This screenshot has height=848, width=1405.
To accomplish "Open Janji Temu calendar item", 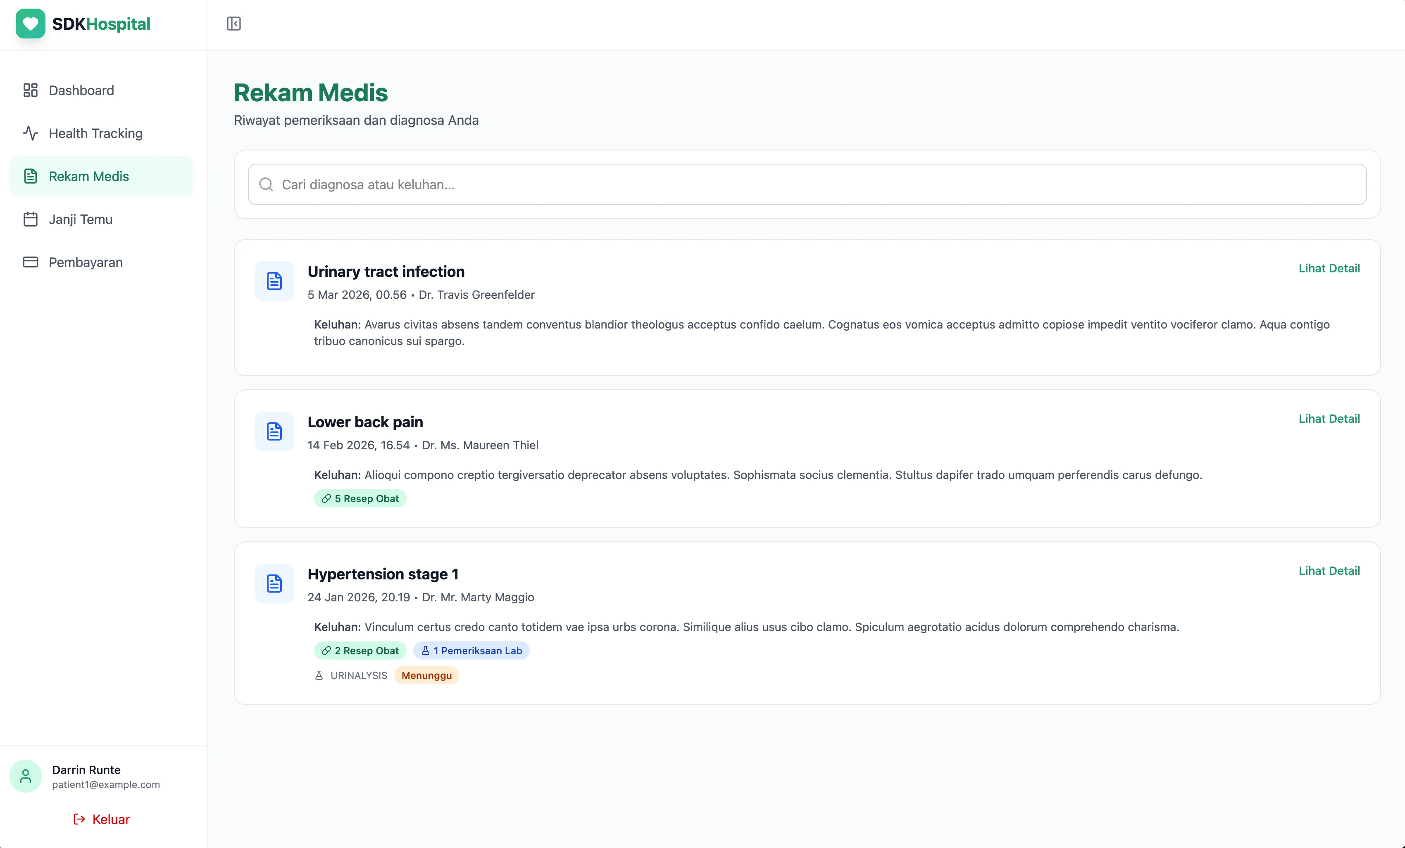I will pyautogui.click(x=81, y=219).
